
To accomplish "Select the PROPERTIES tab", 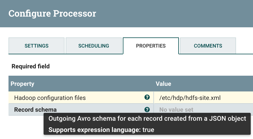I will click(x=151, y=46).
